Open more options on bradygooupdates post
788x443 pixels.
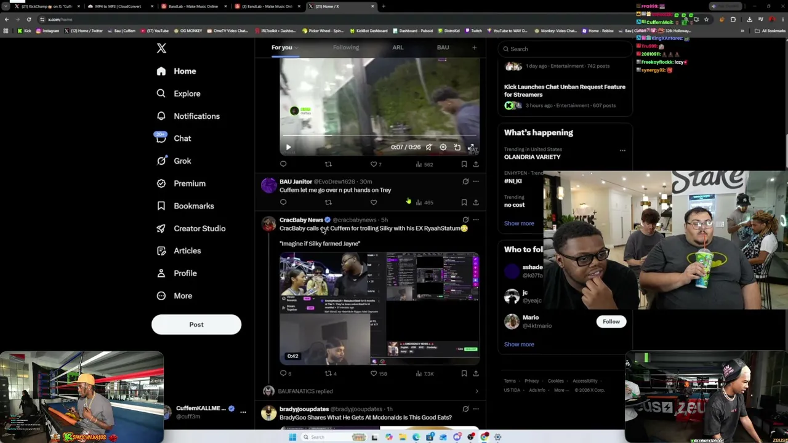pyautogui.click(x=476, y=409)
